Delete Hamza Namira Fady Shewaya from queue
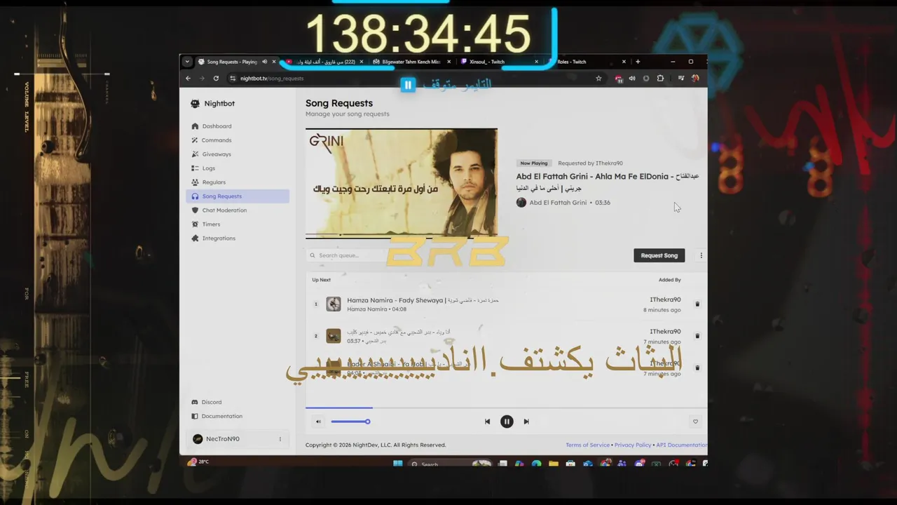Screen dimensions: 897x505 coord(697,304)
